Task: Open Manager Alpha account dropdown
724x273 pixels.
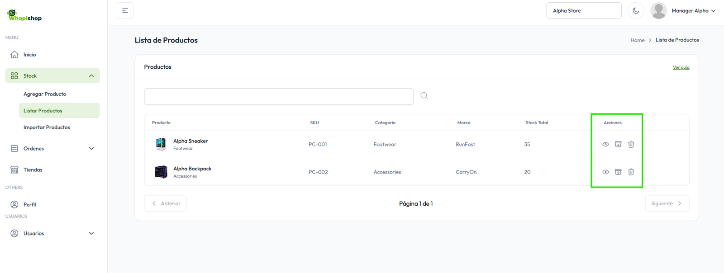Action: point(693,11)
